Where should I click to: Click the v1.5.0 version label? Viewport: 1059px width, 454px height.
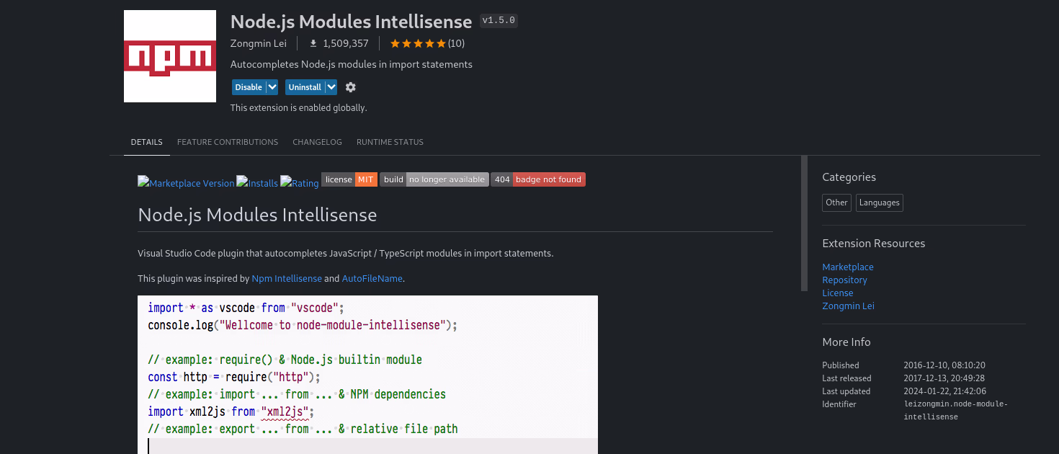click(499, 21)
